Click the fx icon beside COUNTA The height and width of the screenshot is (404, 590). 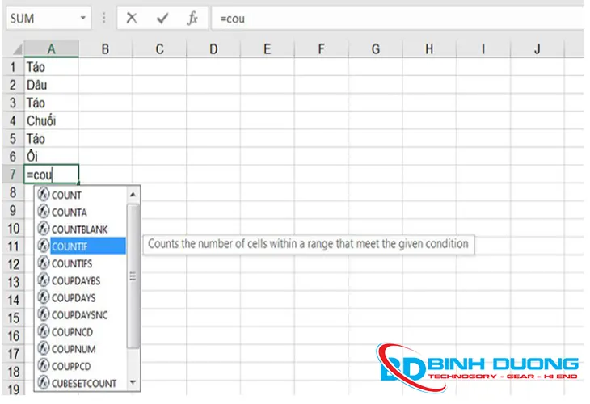tap(44, 211)
